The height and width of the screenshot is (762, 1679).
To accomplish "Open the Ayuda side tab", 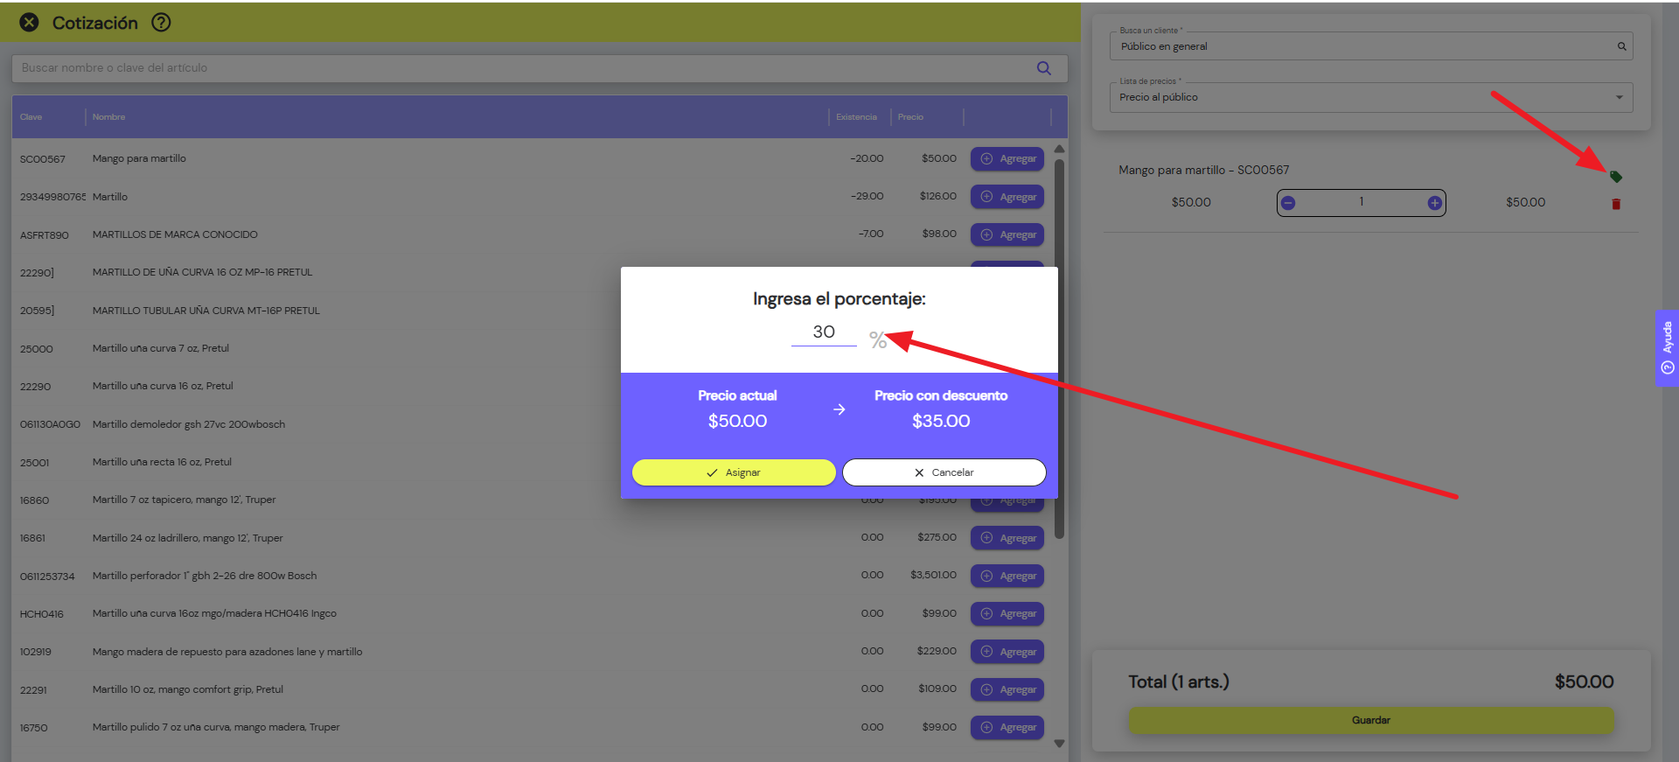I will click(1667, 348).
